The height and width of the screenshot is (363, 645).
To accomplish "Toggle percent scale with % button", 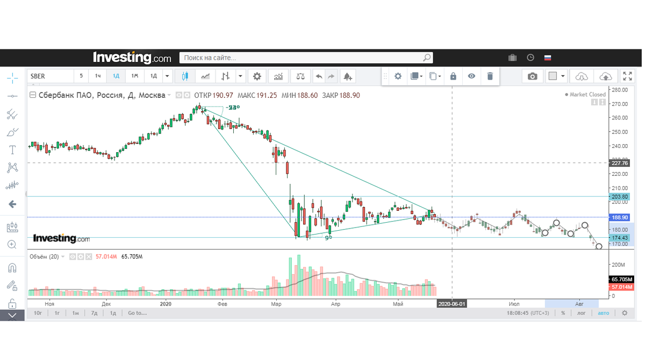I will pyautogui.click(x=563, y=313).
